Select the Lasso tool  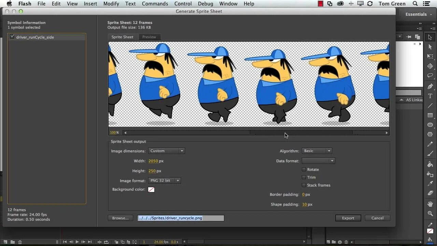click(x=430, y=76)
